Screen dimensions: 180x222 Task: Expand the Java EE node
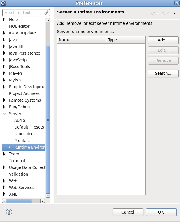pos(4,46)
